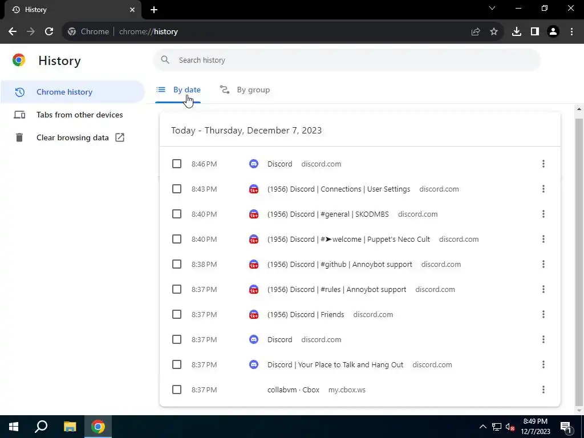Close the History tab
The width and height of the screenshot is (584, 438).
(132, 10)
